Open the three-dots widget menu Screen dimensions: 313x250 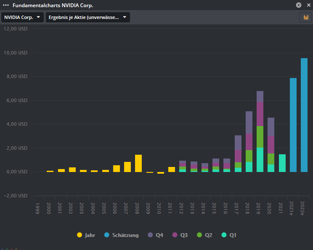click(x=6, y=5)
